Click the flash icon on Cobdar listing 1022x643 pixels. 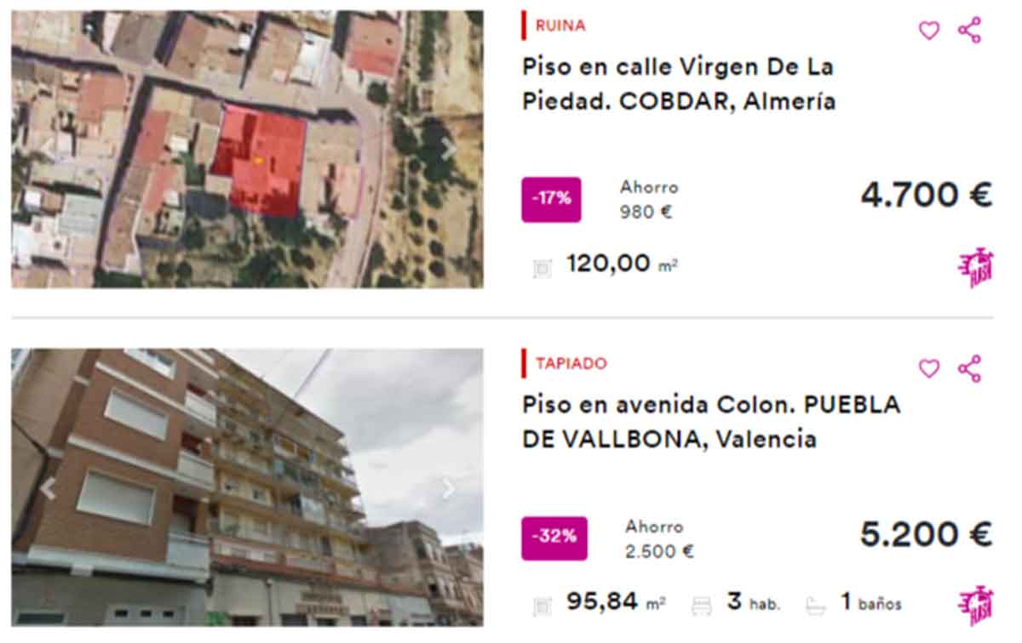click(975, 268)
